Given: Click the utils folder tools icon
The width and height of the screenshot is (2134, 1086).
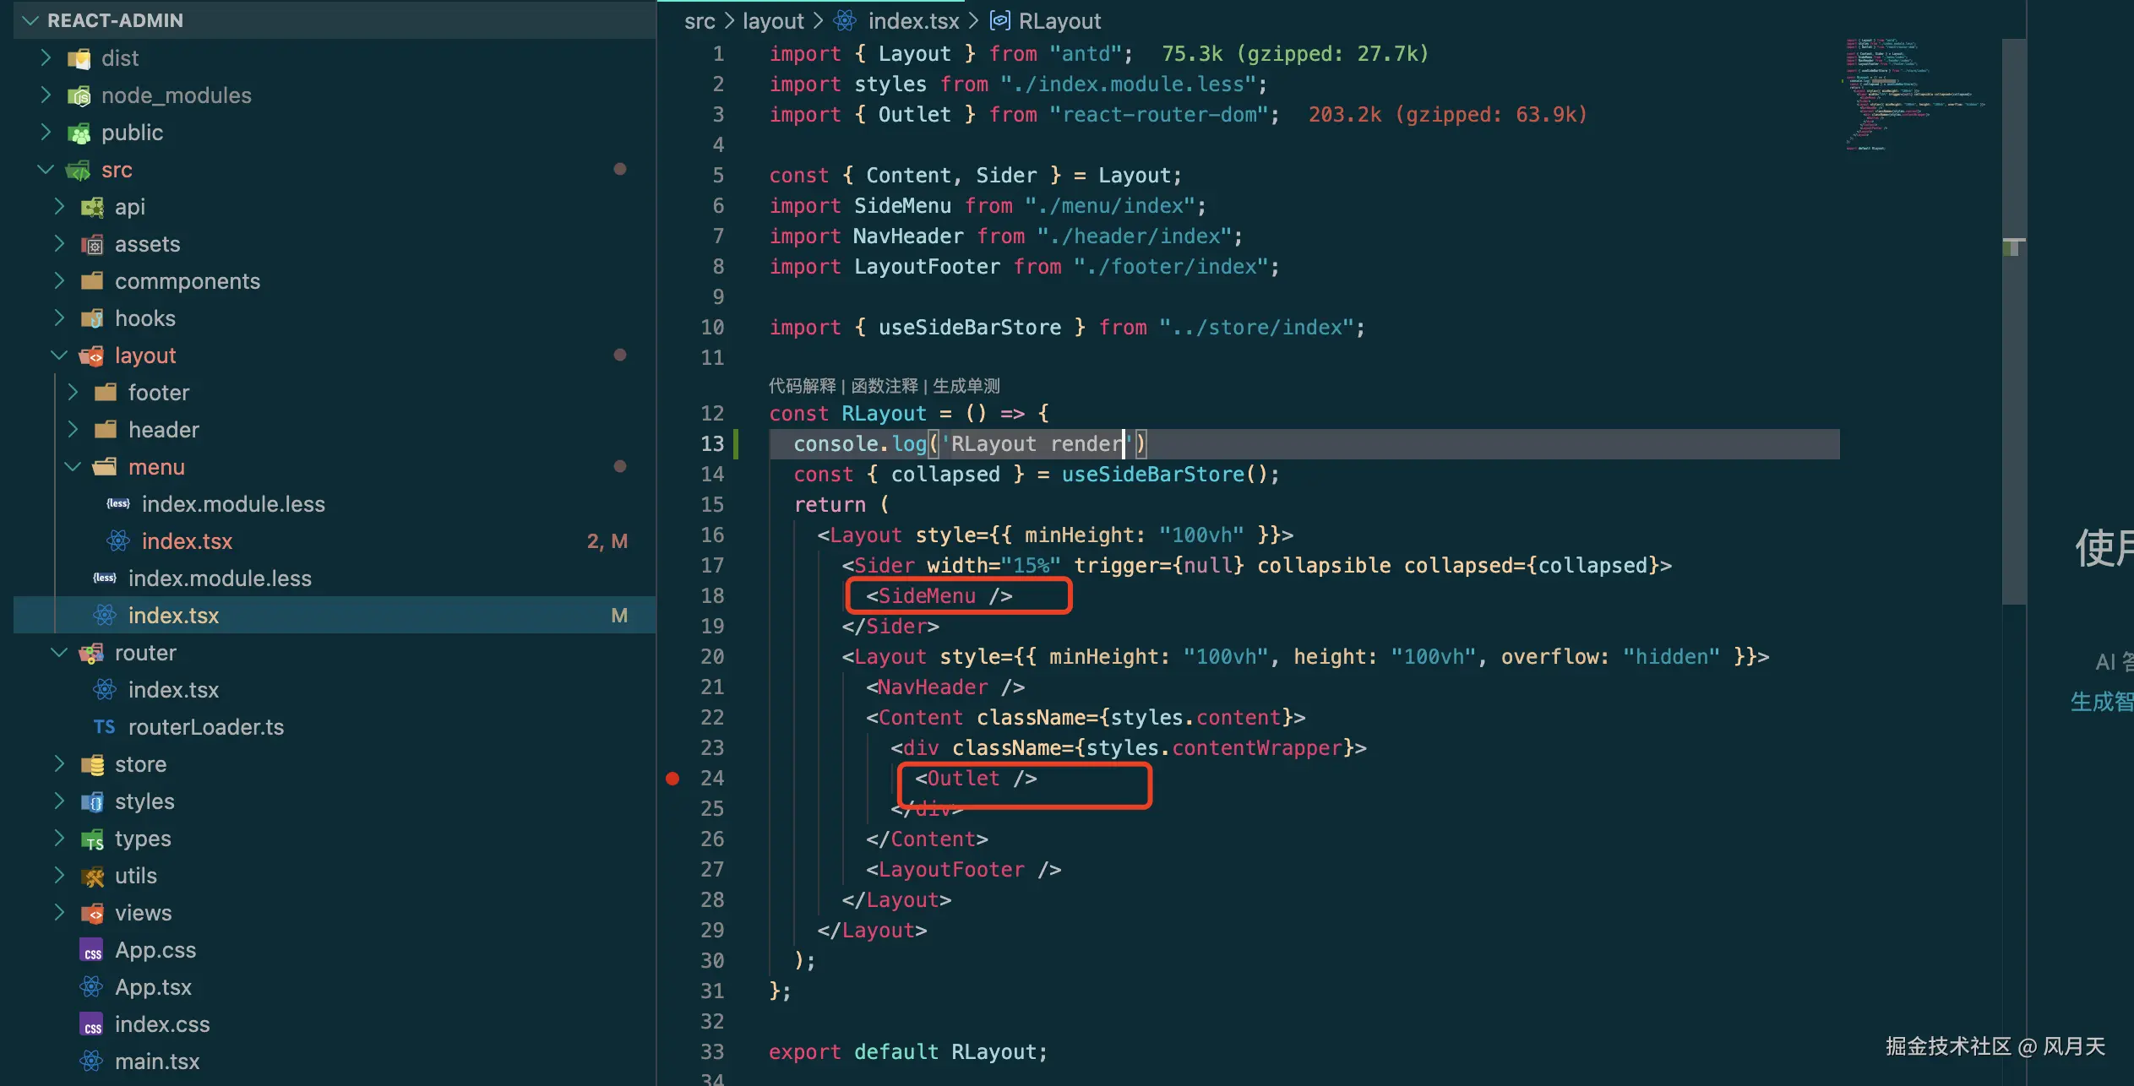Looking at the screenshot, I should pyautogui.click(x=91, y=877).
